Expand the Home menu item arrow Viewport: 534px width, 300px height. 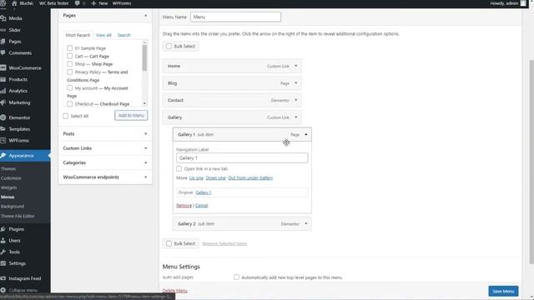[296, 66]
